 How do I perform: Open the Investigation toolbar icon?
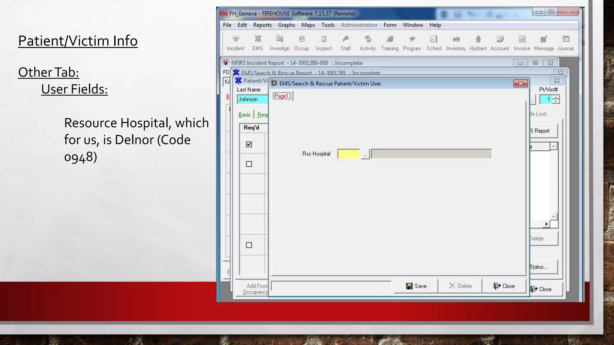tap(279, 43)
